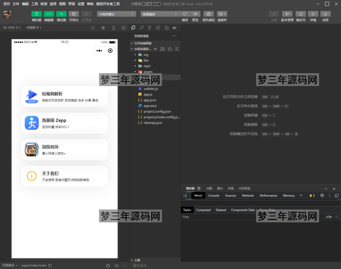
Task: Open the 清缓存 clear cache dropdown
Action: [222, 14]
